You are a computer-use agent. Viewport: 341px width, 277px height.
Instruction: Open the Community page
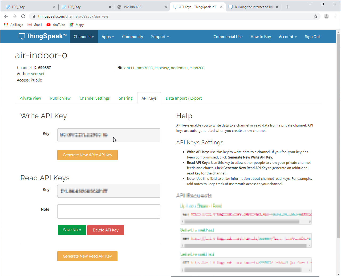pos(132,37)
